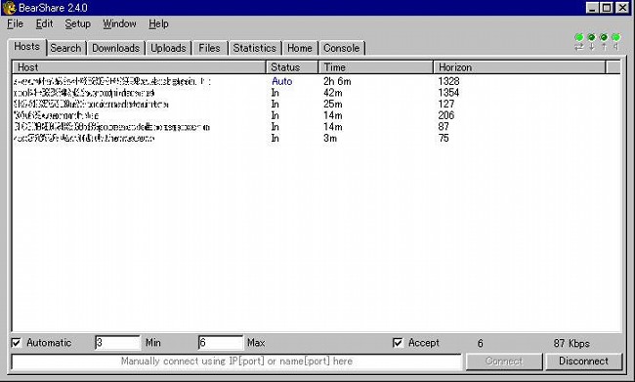Select the host row with time 3m
Screen dimensions: 635x382
tap(316, 138)
